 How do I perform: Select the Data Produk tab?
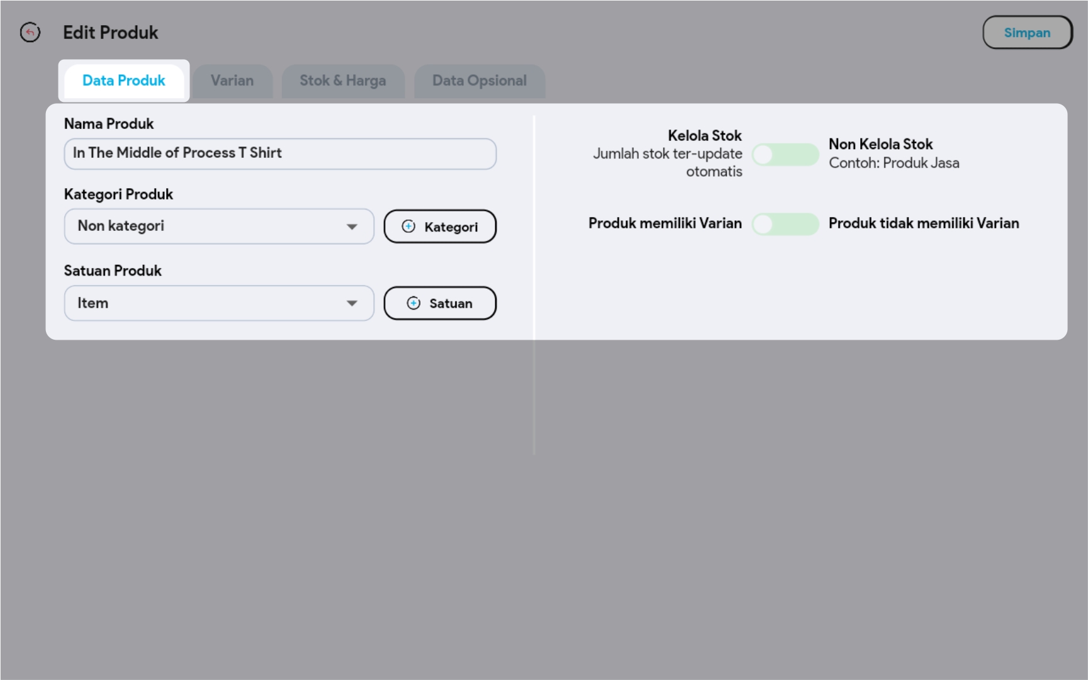coord(124,81)
